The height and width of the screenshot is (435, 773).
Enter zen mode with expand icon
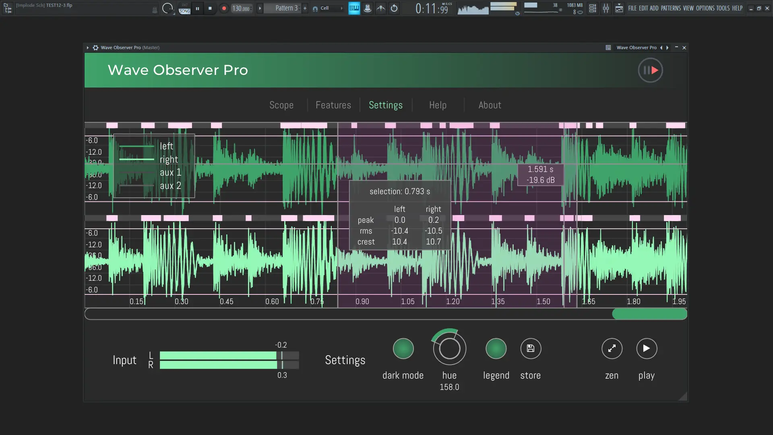(612, 349)
